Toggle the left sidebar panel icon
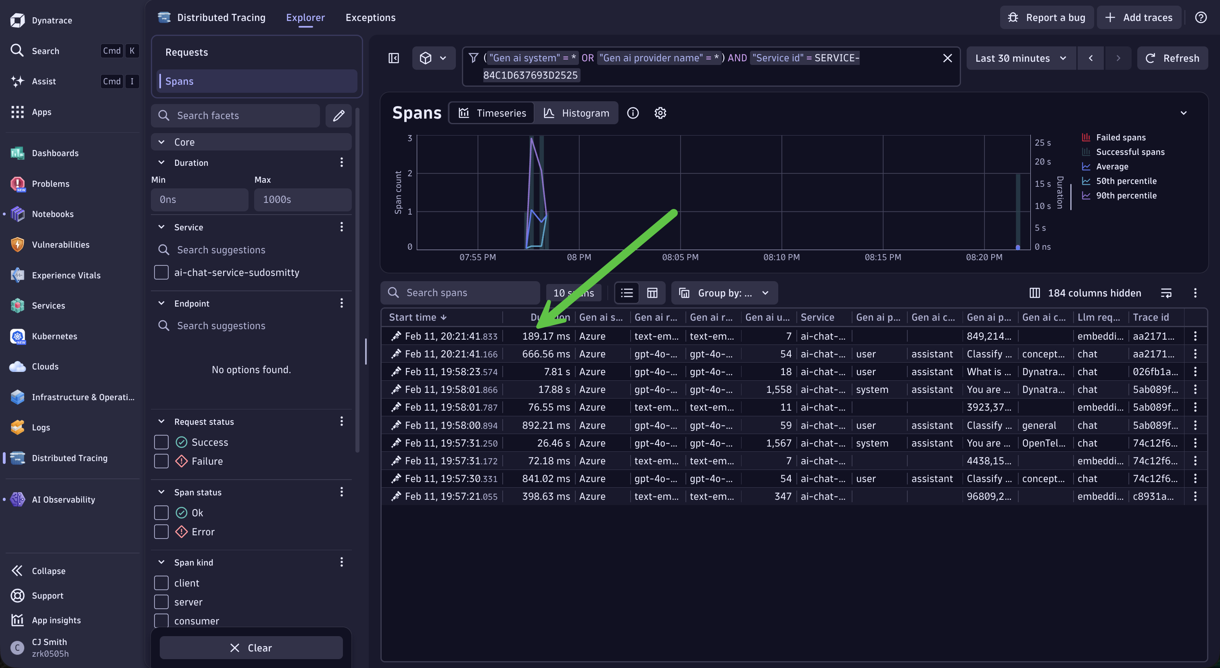Viewport: 1220px width, 668px height. (394, 58)
